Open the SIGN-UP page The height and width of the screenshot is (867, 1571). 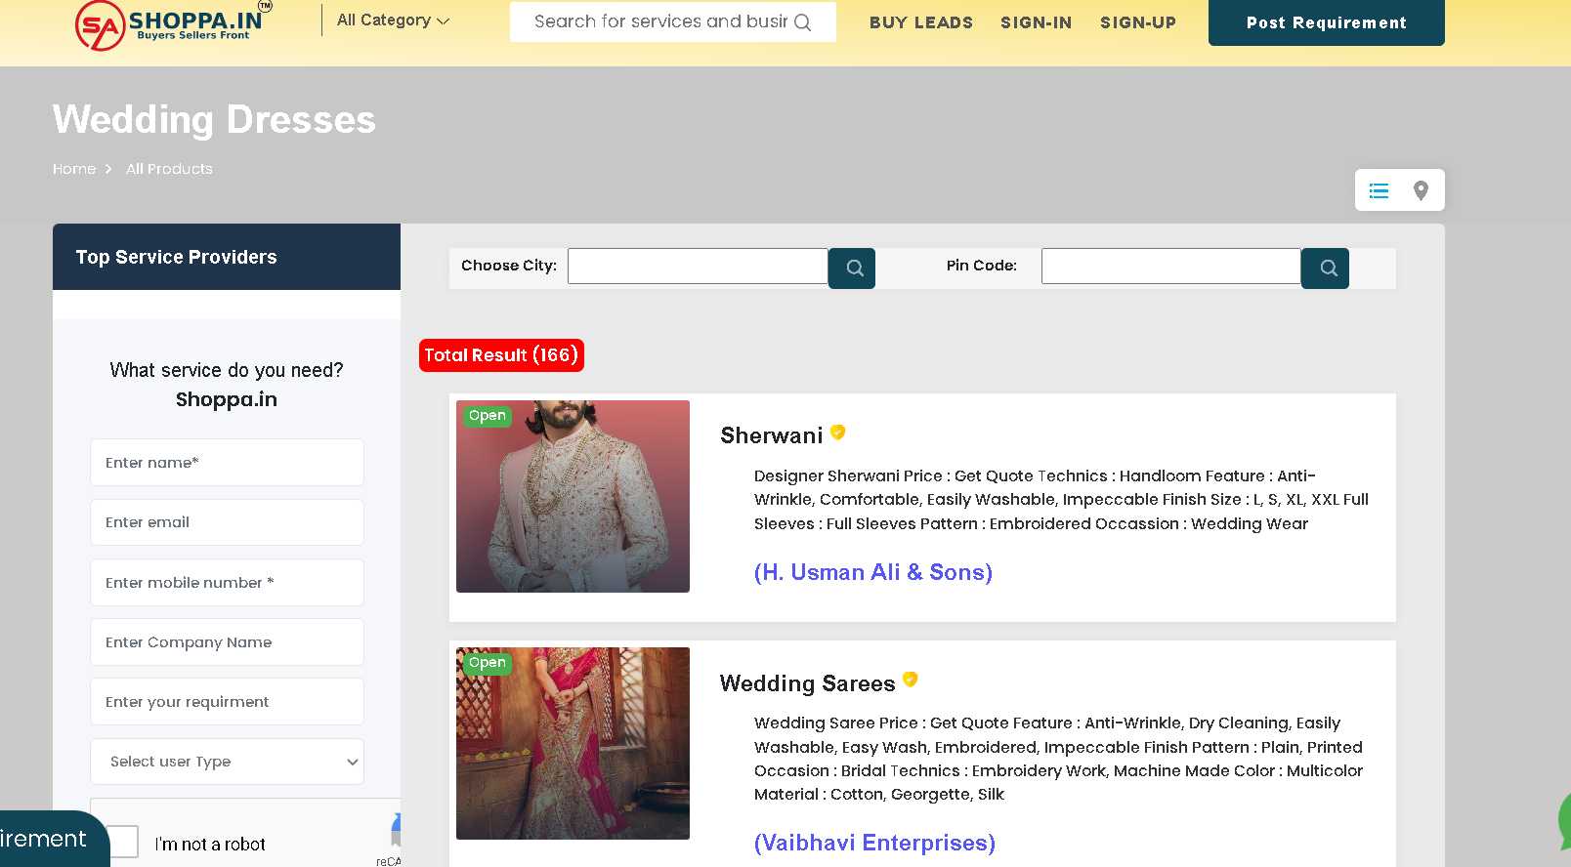1137,22
